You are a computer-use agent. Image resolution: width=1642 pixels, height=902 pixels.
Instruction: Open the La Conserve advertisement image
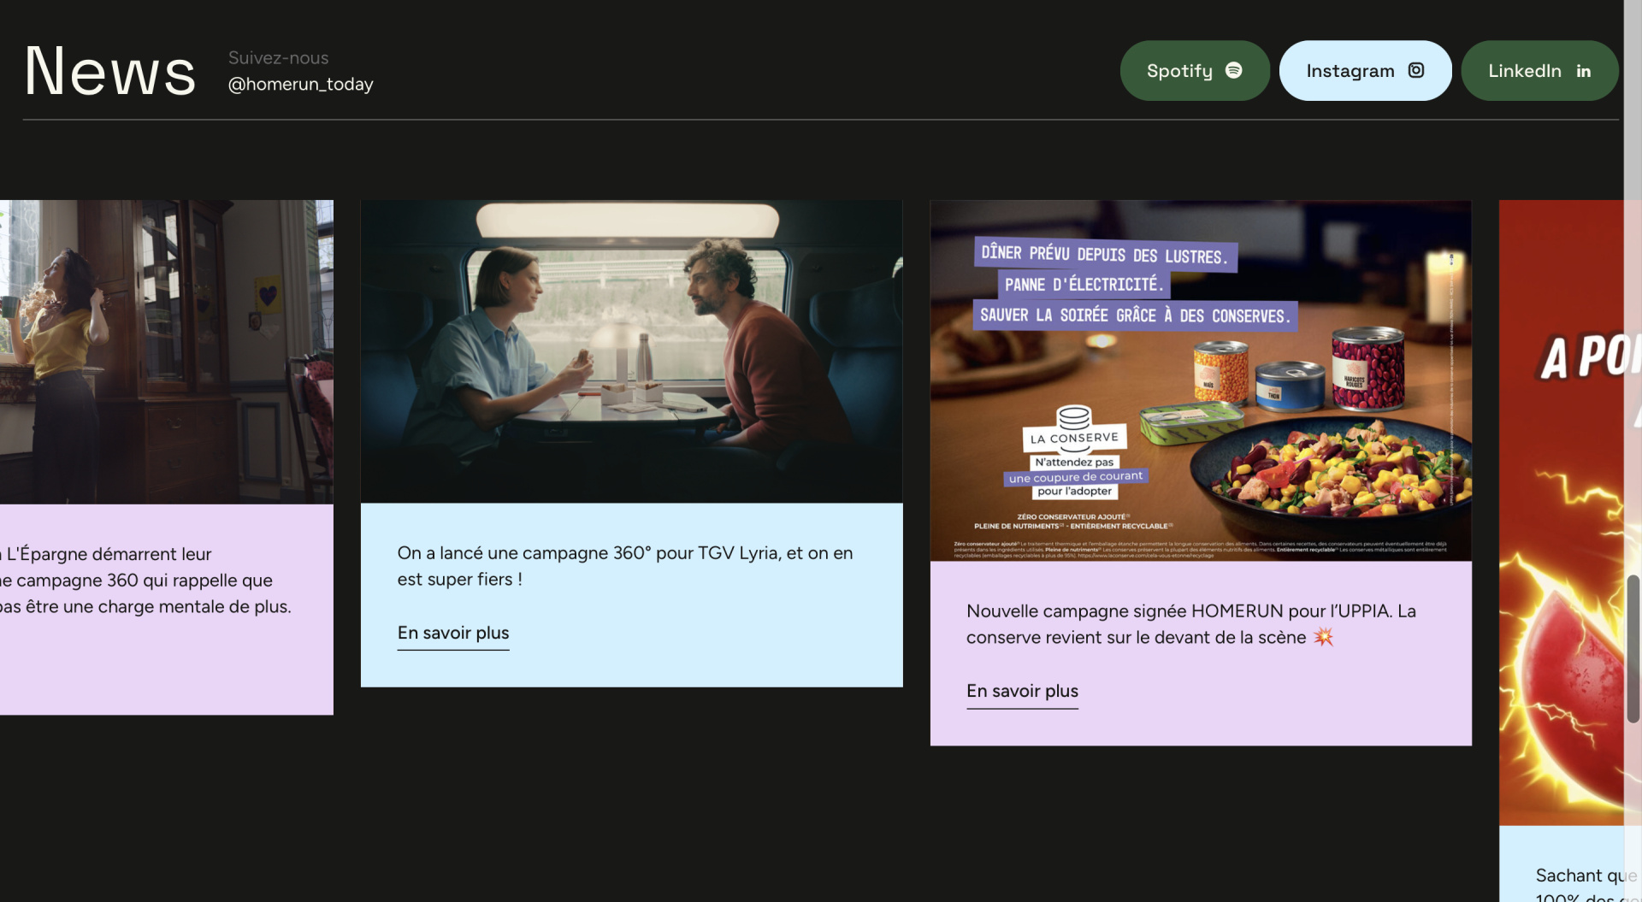click(1201, 380)
